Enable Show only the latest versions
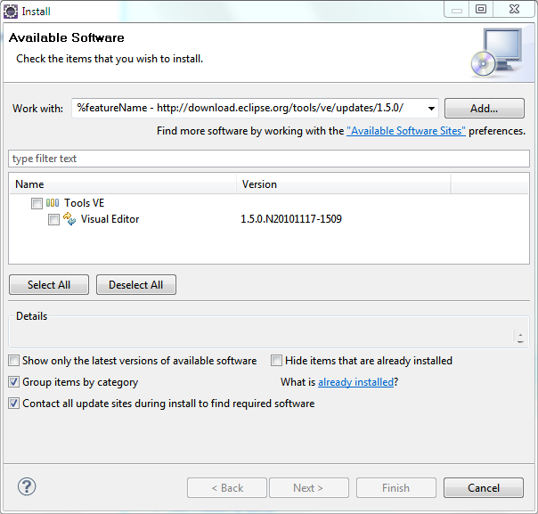Viewport: 538px width, 514px height. tap(13, 361)
